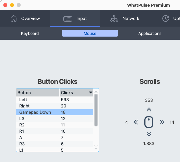Open the Overview tab
This screenshot has height=162, width=180.
point(25,18)
